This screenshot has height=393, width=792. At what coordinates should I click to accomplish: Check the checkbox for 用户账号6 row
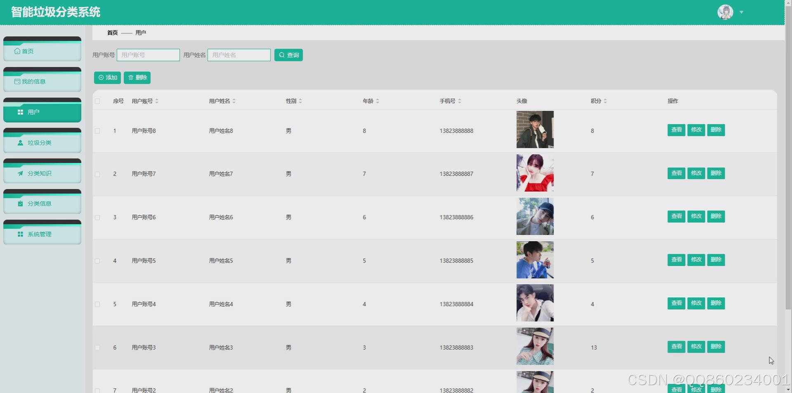point(97,218)
